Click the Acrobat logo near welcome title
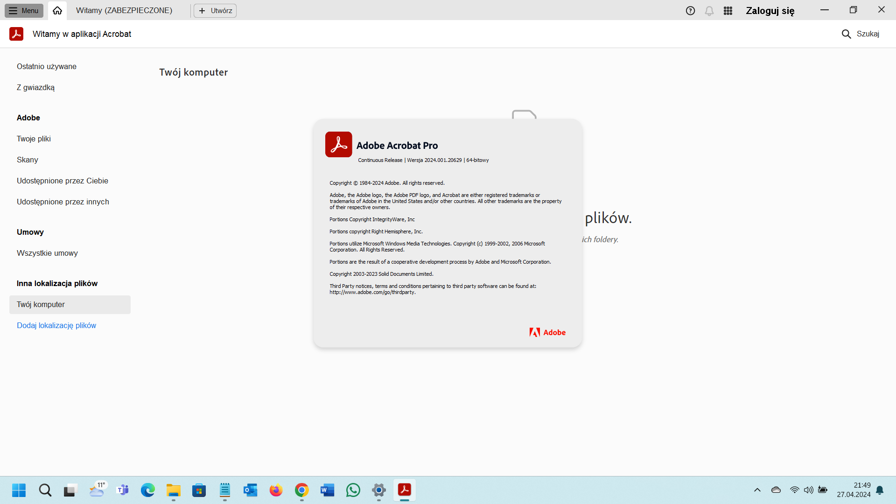 [16, 34]
